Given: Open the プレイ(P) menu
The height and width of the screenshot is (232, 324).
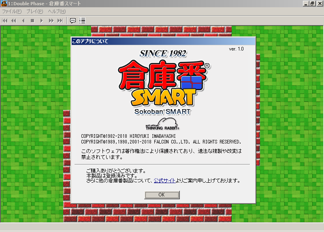Looking at the screenshot, I should point(34,11).
